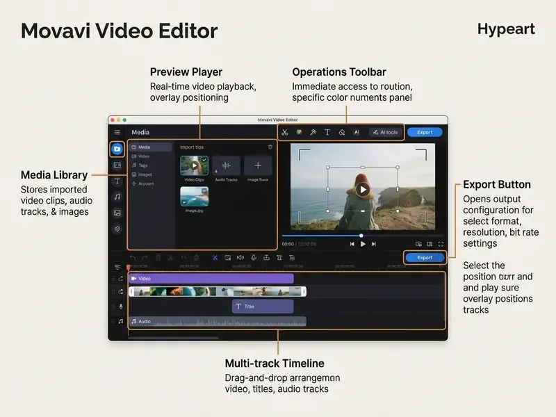Click the undo arrow in the timeline toolbar
The height and width of the screenshot is (417, 556).
[x=133, y=258]
